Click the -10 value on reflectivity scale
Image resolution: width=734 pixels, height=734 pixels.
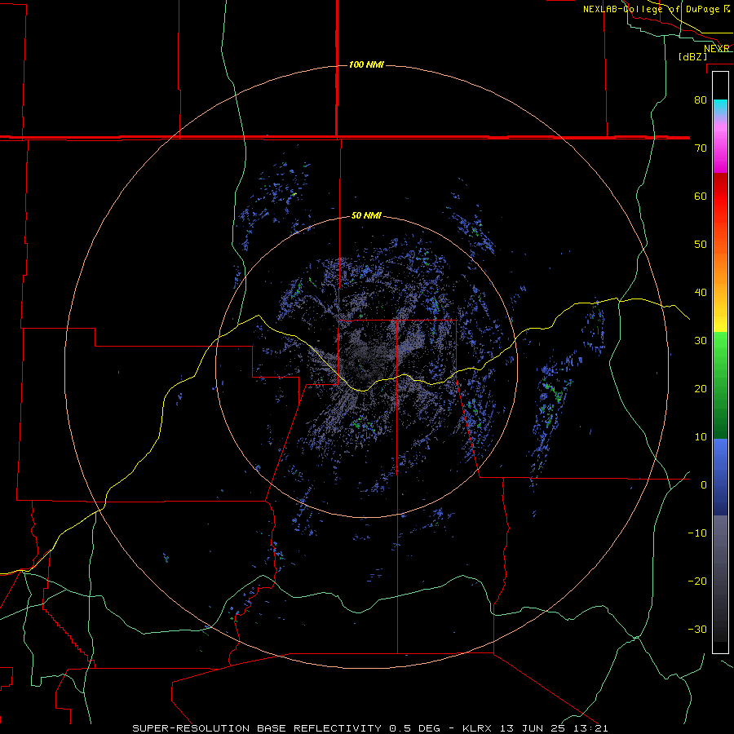click(697, 533)
